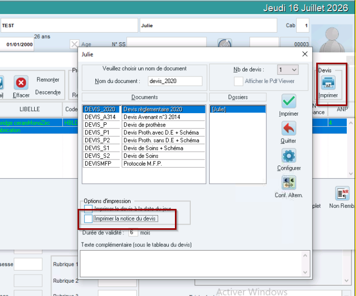Click the round icon beside N° SS field
Image resolution: width=356 pixels, height=296 pixels.
pyautogui.click(x=224, y=43)
